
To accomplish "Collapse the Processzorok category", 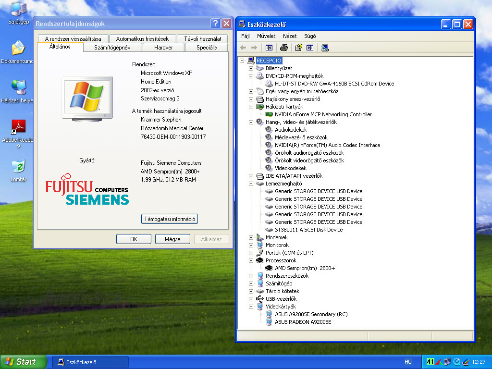I will [x=251, y=260].
